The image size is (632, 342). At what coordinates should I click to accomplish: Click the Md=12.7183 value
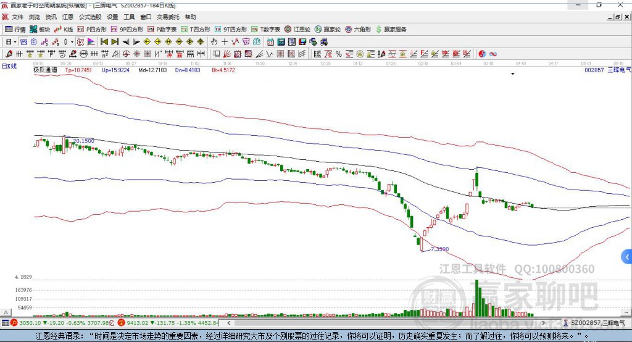[153, 70]
